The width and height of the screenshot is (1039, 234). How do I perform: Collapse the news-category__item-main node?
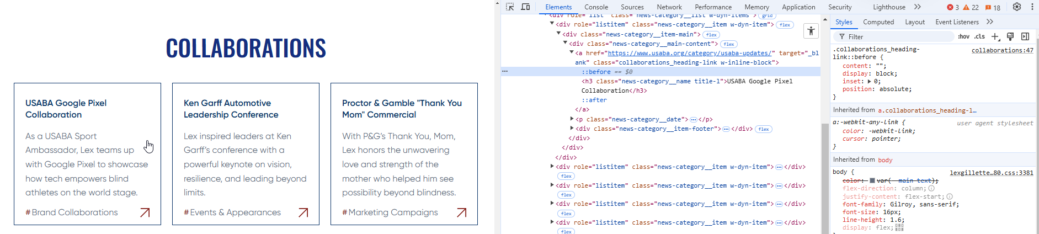pyautogui.click(x=559, y=34)
